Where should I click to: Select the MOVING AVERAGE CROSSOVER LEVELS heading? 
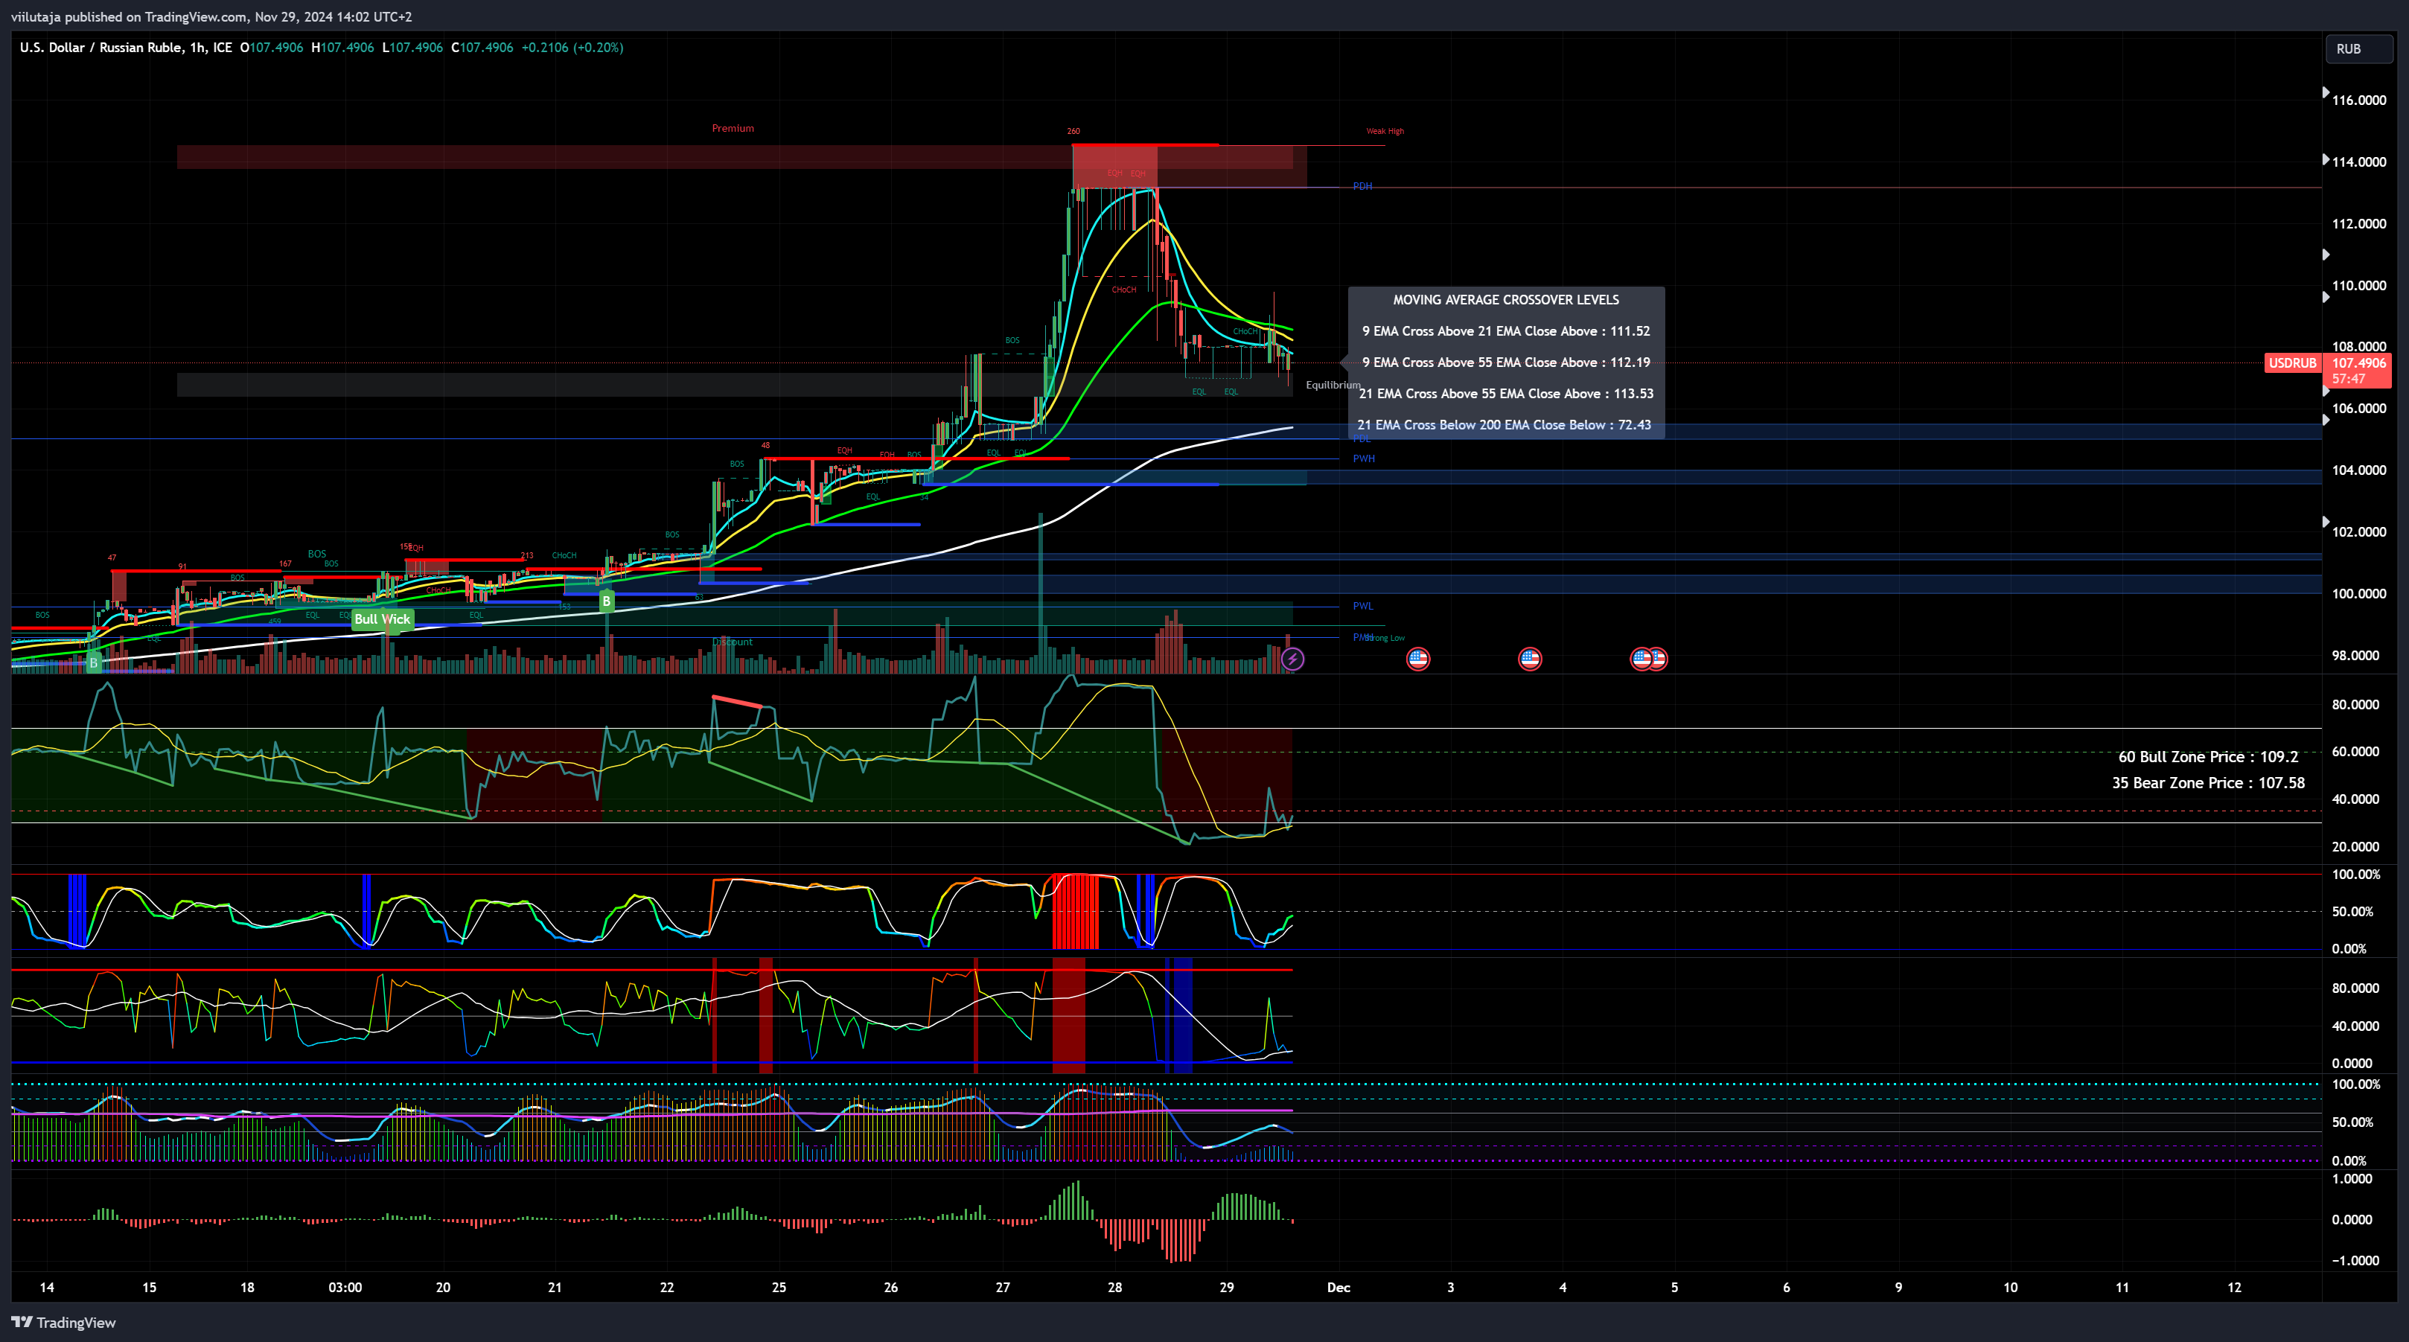point(1505,300)
